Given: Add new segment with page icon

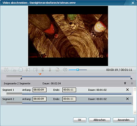Looking at the screenshot, I should [58, 70].
